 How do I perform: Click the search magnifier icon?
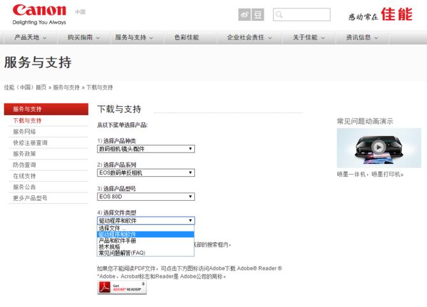[279, 15]
